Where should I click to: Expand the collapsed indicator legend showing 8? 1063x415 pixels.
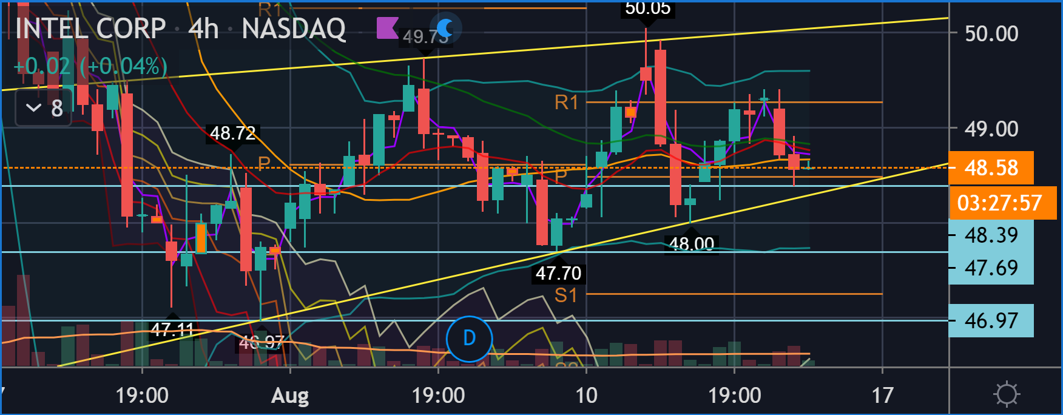pos(44,108)
